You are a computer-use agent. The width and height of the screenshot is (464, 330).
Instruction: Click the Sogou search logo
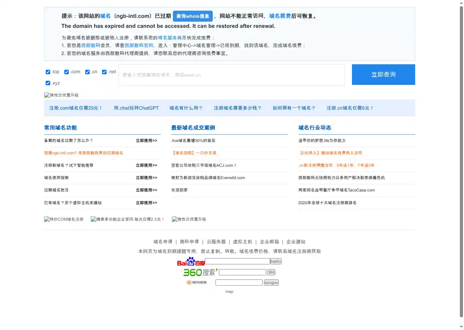pos(197,283)
